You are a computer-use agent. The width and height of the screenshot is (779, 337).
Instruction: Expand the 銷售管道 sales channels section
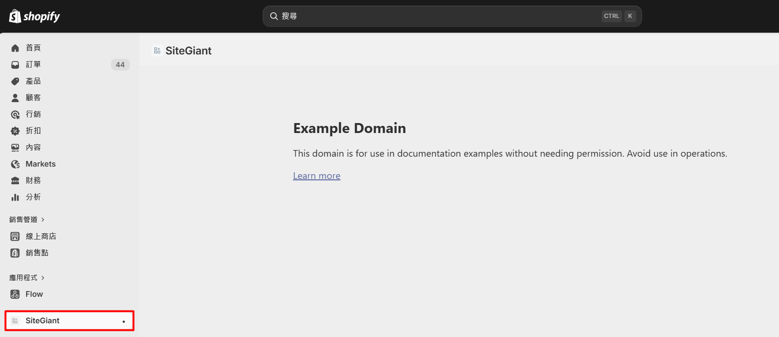coord(27,220)
